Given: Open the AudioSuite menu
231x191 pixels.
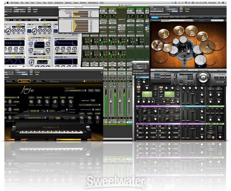Looking at the screenshot, I should click(x=59, y=3).
